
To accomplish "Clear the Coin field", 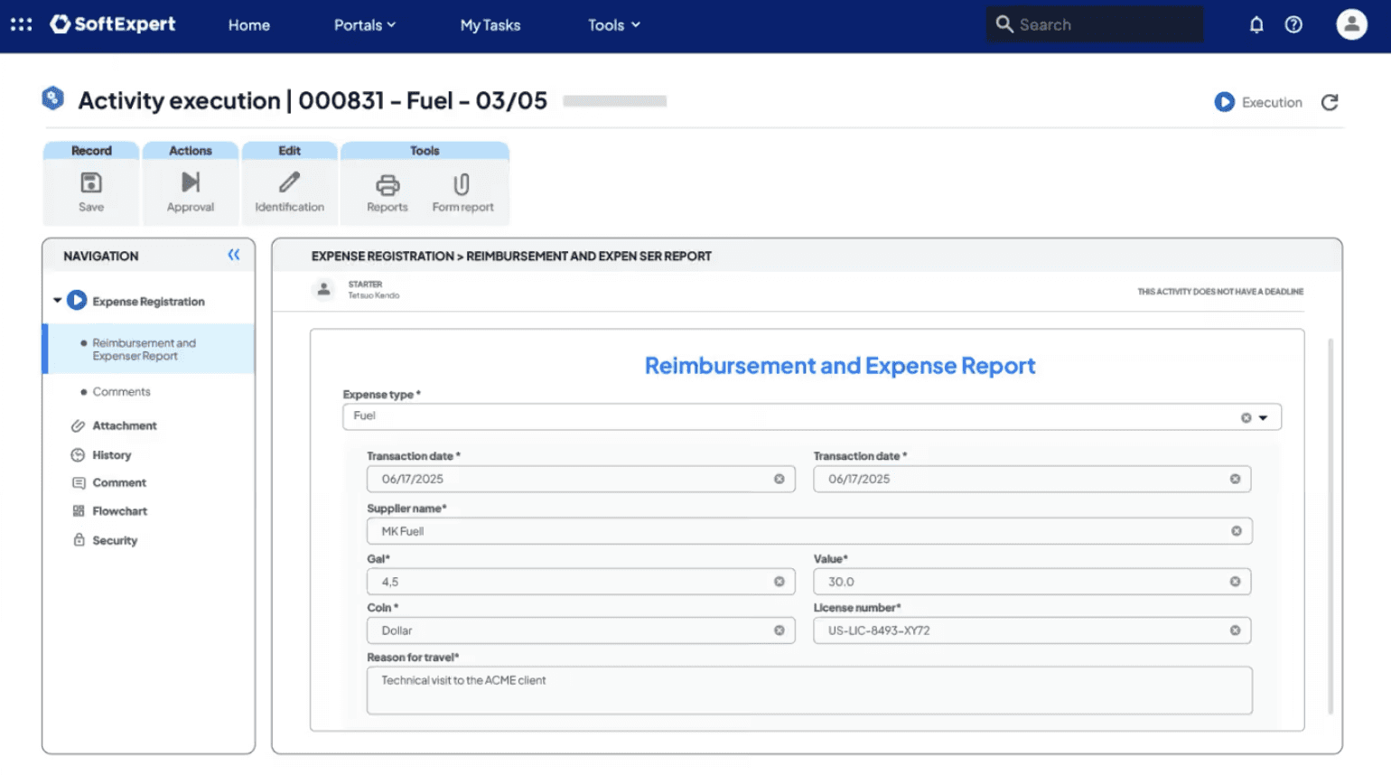I will coord(779,630).
